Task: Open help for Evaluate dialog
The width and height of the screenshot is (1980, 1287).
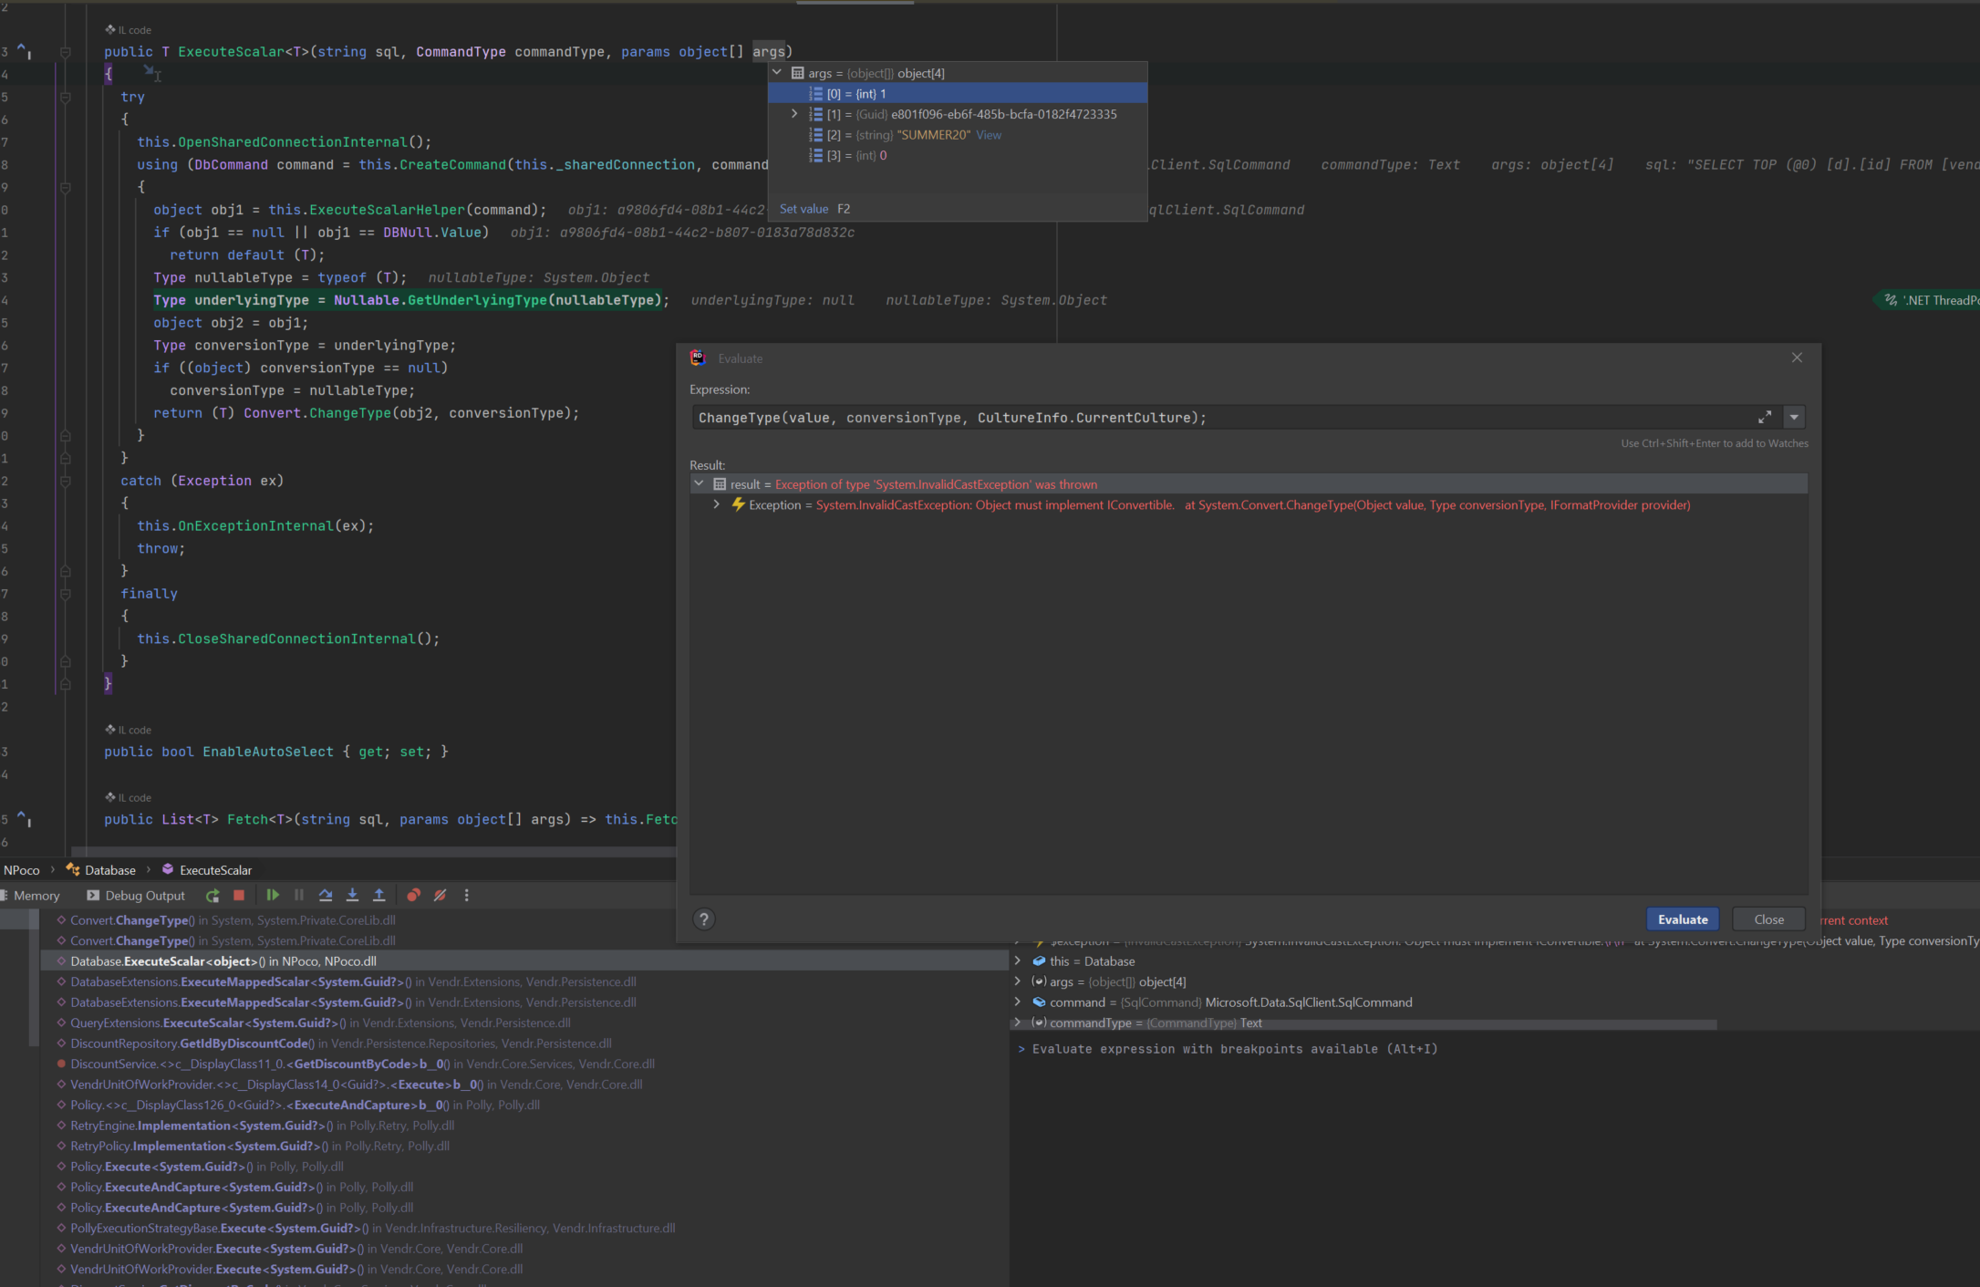Action: [704, 919]
